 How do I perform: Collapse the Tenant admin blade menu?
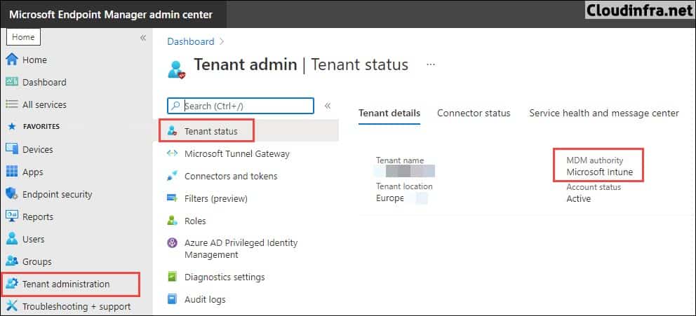pyautogui.click(x=328, y=106)
